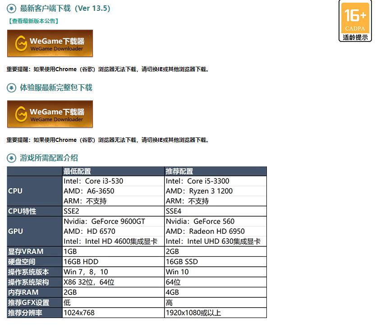Click the first WeGame下载器 download button
This screenshot has width=376, height=332.
tap(50, 43)
